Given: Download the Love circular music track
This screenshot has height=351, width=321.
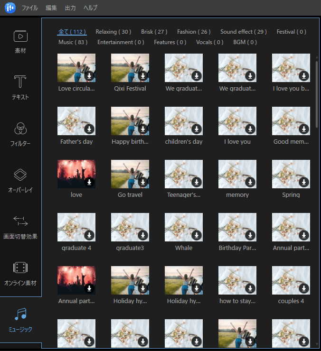Looking at the screenshot, I should click(x=89, y=76).
